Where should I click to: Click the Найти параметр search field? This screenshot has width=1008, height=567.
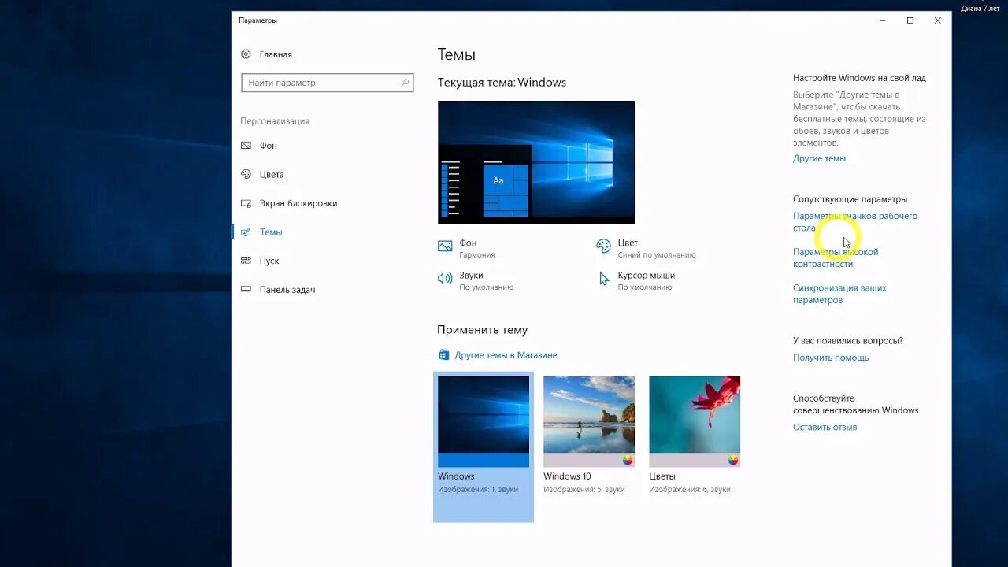(327, 83)
